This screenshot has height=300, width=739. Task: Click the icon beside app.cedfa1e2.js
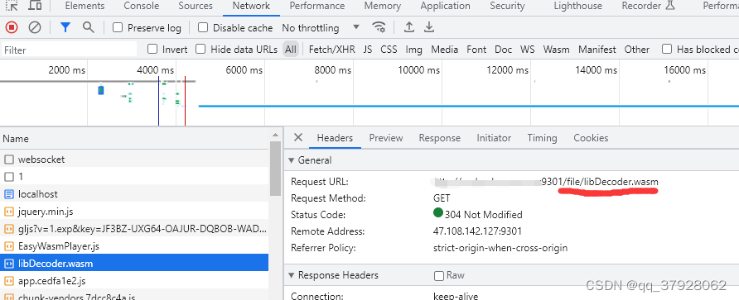coord(9,281)
